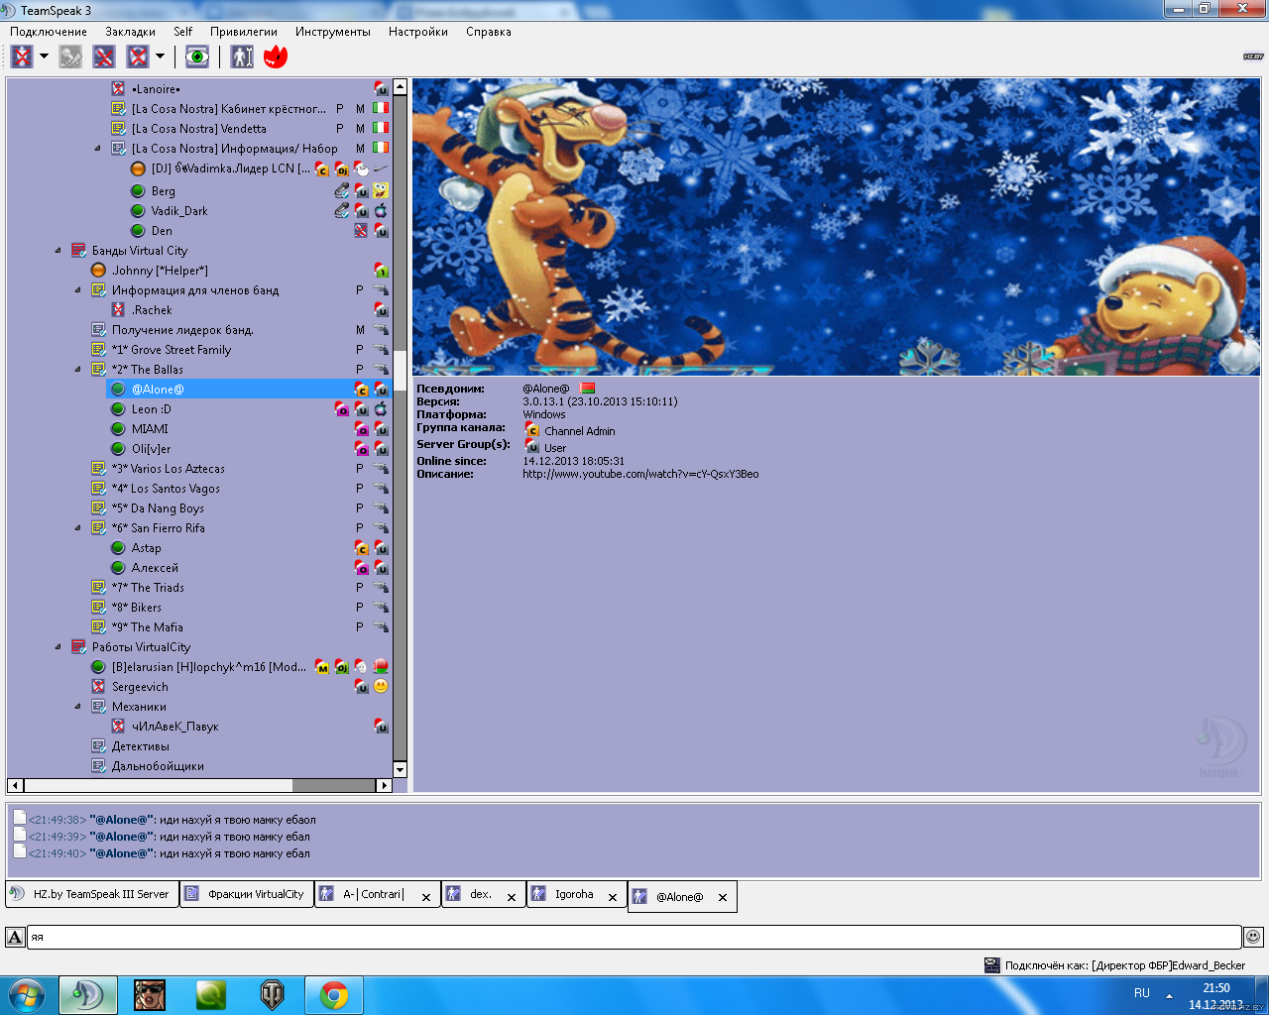Click the Italian flag on Vendetta channel row
The image size is (1269, 1015).
coord(381,129)
